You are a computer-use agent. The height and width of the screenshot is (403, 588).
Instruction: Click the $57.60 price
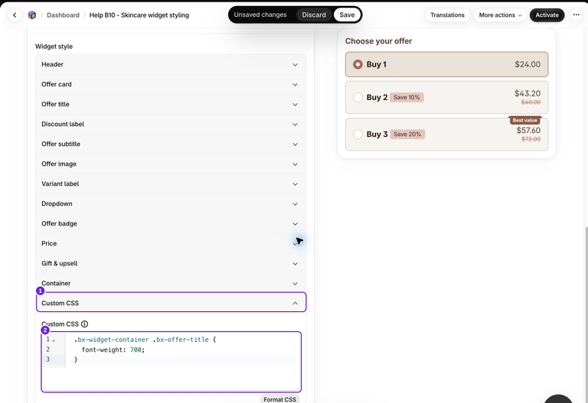point(528,130)
